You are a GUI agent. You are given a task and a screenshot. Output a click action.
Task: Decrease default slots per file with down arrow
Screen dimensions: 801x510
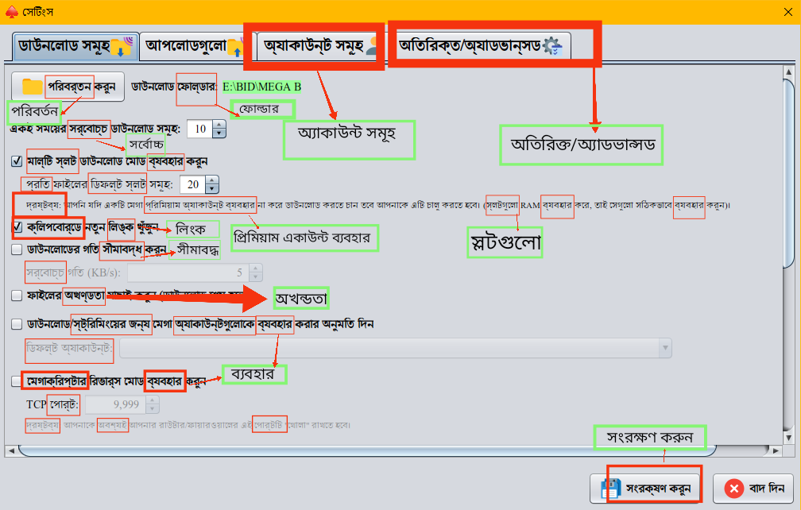tap(211, 189)
